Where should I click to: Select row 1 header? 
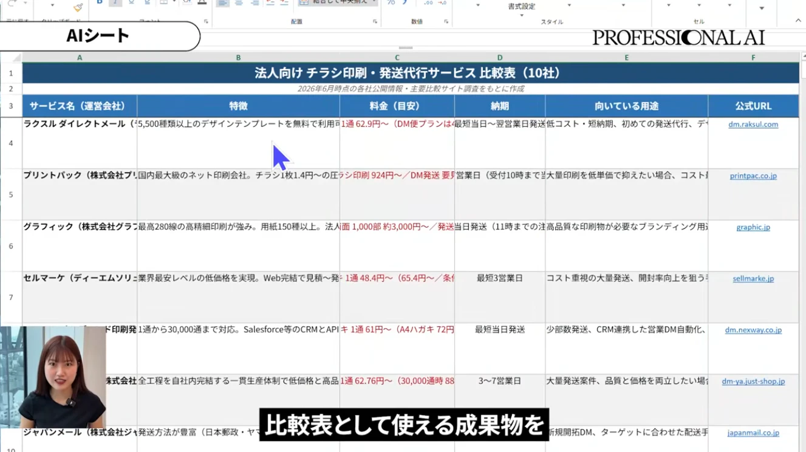tap(11, 73)
